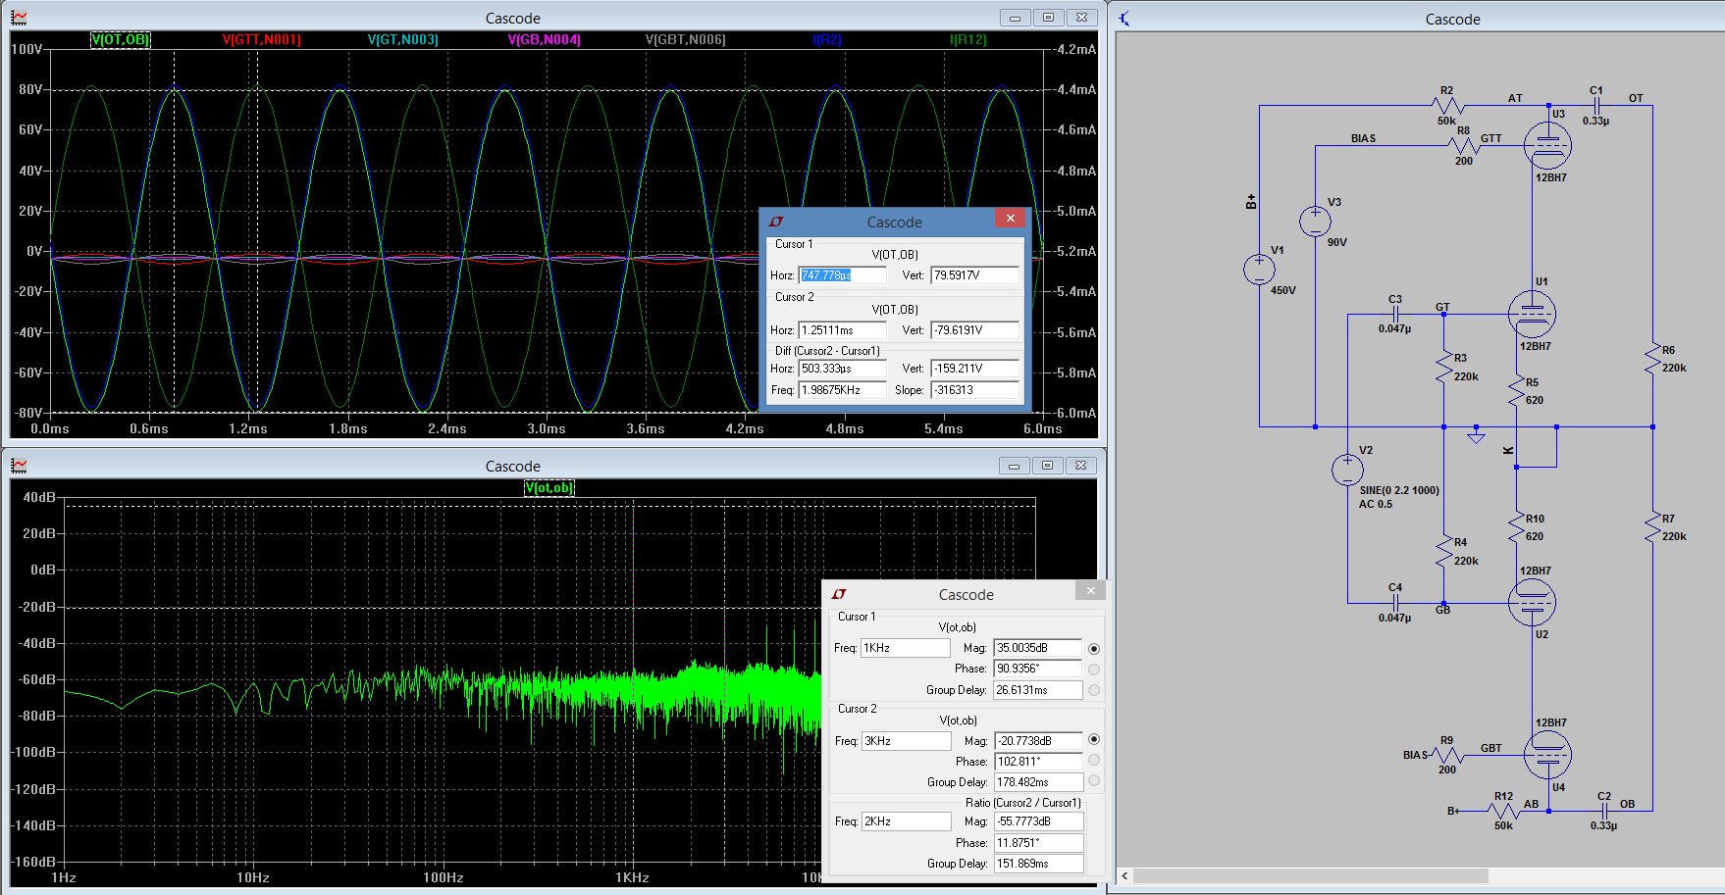
Task: Select the V3 90V voltage source symbol
Action: [x=1315, y=221]
